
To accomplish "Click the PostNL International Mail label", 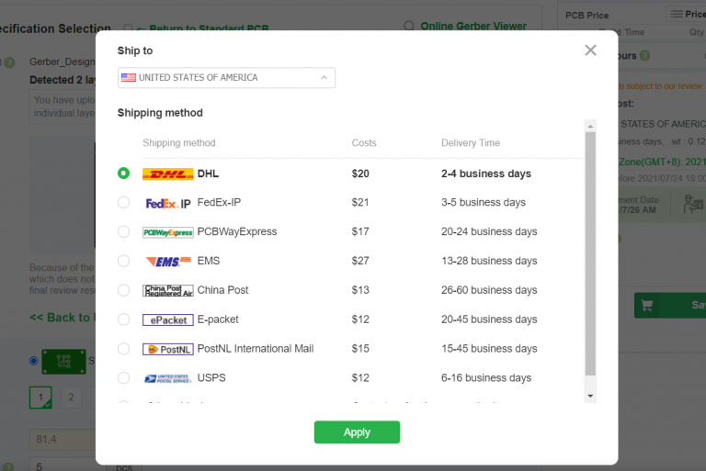I will pos(256,349).
